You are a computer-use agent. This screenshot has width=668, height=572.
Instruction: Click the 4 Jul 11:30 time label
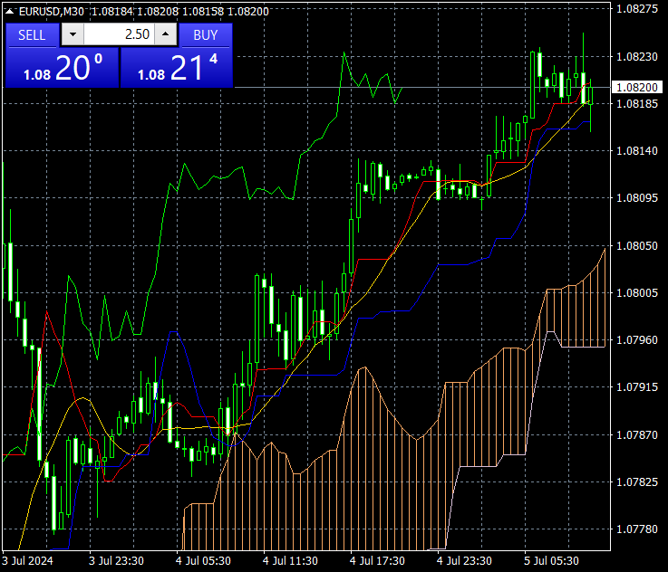pos(290,561)
